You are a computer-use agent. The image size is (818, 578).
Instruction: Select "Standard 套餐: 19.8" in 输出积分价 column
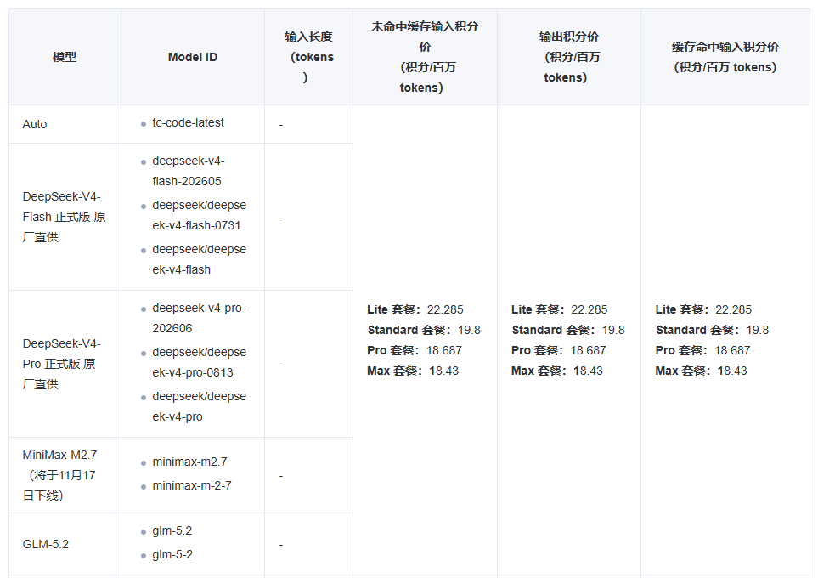tap(568, 330)
